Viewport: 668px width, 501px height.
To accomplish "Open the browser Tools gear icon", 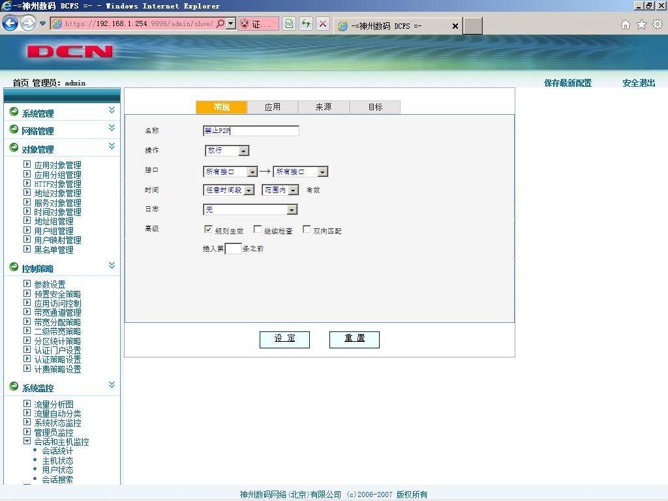I will 658,25.
